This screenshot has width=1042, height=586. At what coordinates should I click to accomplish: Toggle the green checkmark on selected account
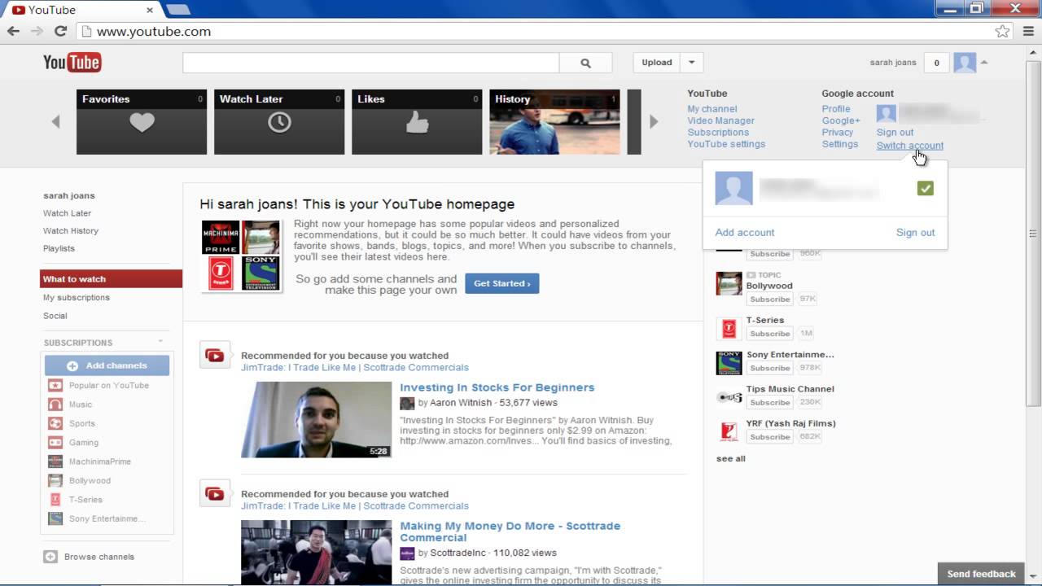(x=925, y=189)
